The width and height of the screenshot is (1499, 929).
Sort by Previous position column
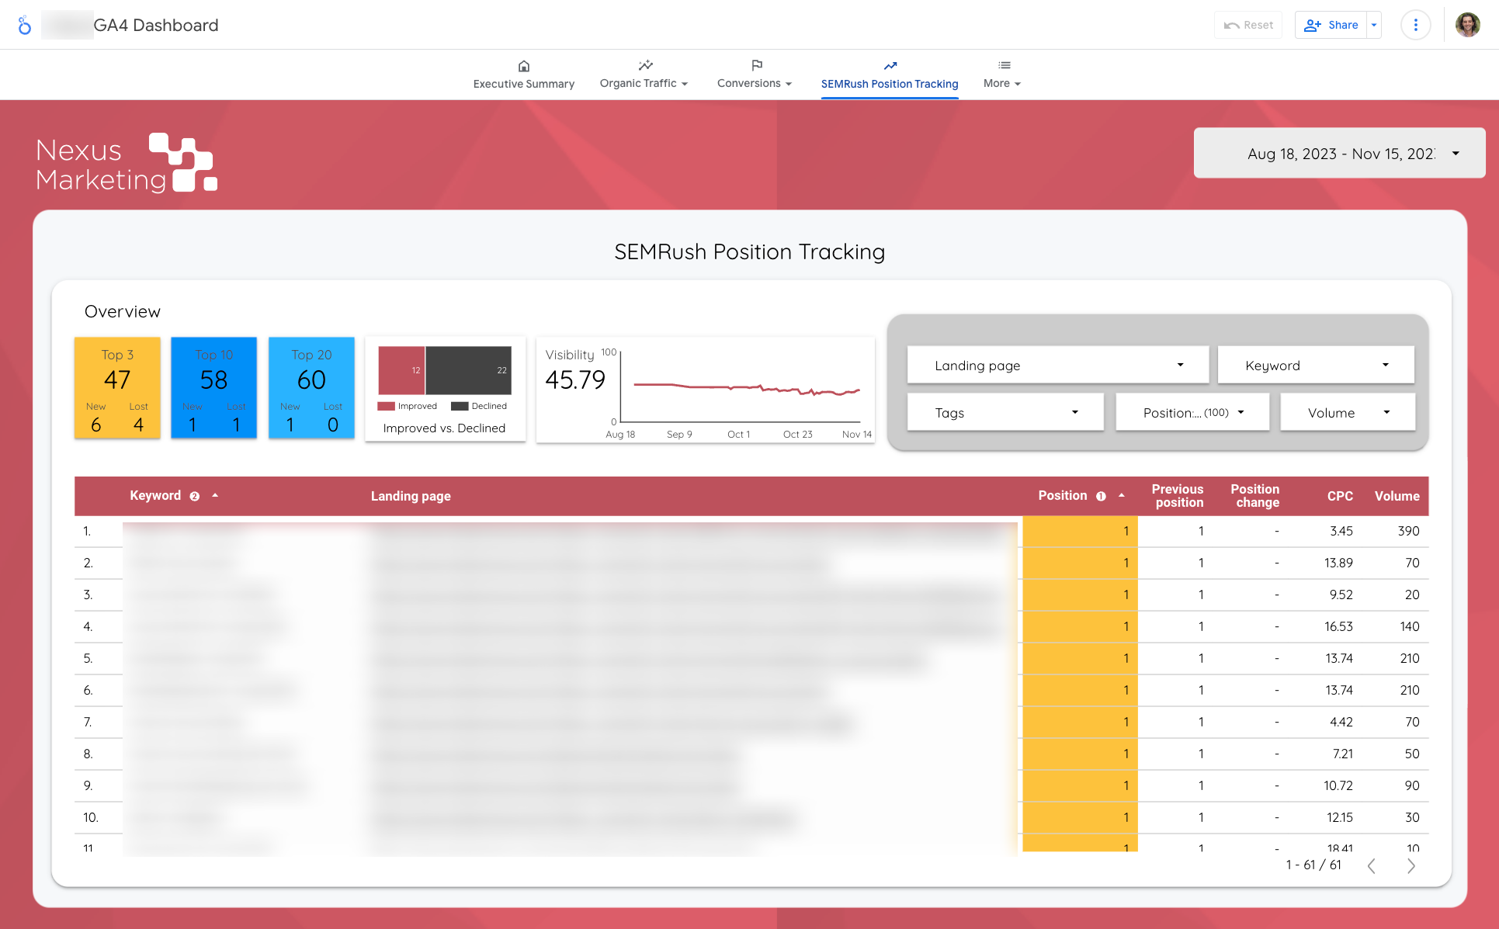coord(1178,496)
